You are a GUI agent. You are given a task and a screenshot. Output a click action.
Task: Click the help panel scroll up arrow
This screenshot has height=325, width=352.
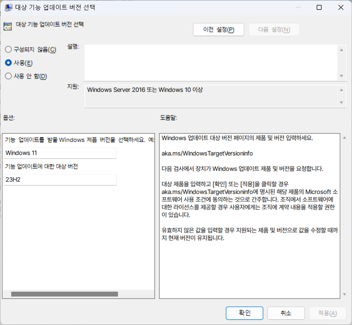click(x=345, y=138)
